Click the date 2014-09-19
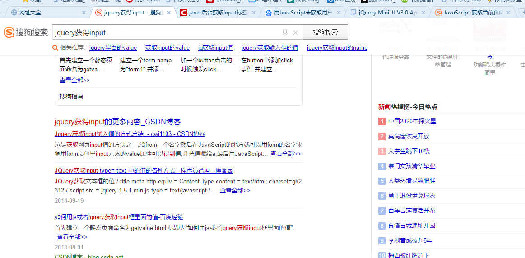Image resolution: width=525 pixels, height=258 pixels. pyautogui.click(x=69, y=201)
